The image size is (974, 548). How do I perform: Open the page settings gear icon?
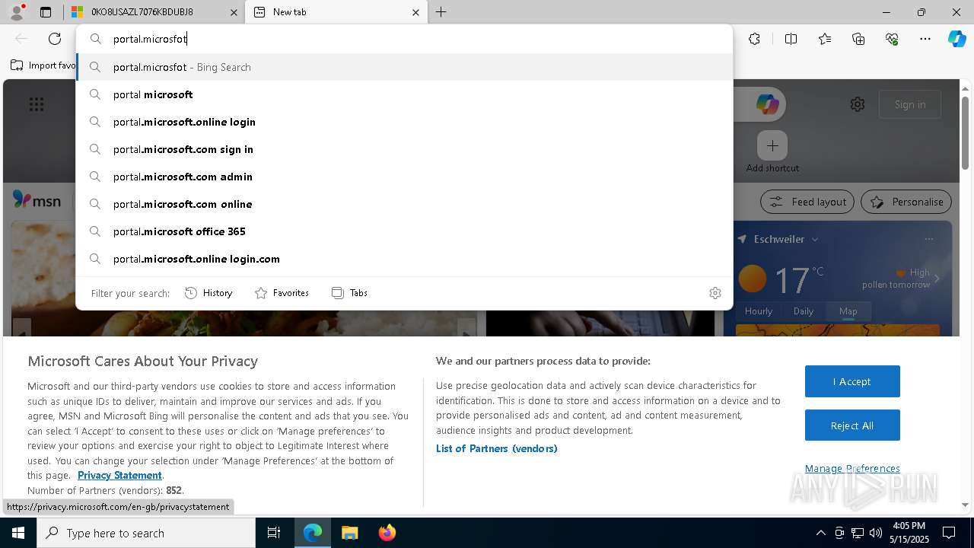click(858, 104)
